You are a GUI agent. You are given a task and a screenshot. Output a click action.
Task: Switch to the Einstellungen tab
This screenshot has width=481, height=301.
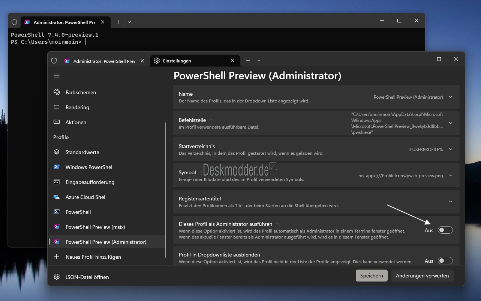pyautogui.click(x=195, y=61)
